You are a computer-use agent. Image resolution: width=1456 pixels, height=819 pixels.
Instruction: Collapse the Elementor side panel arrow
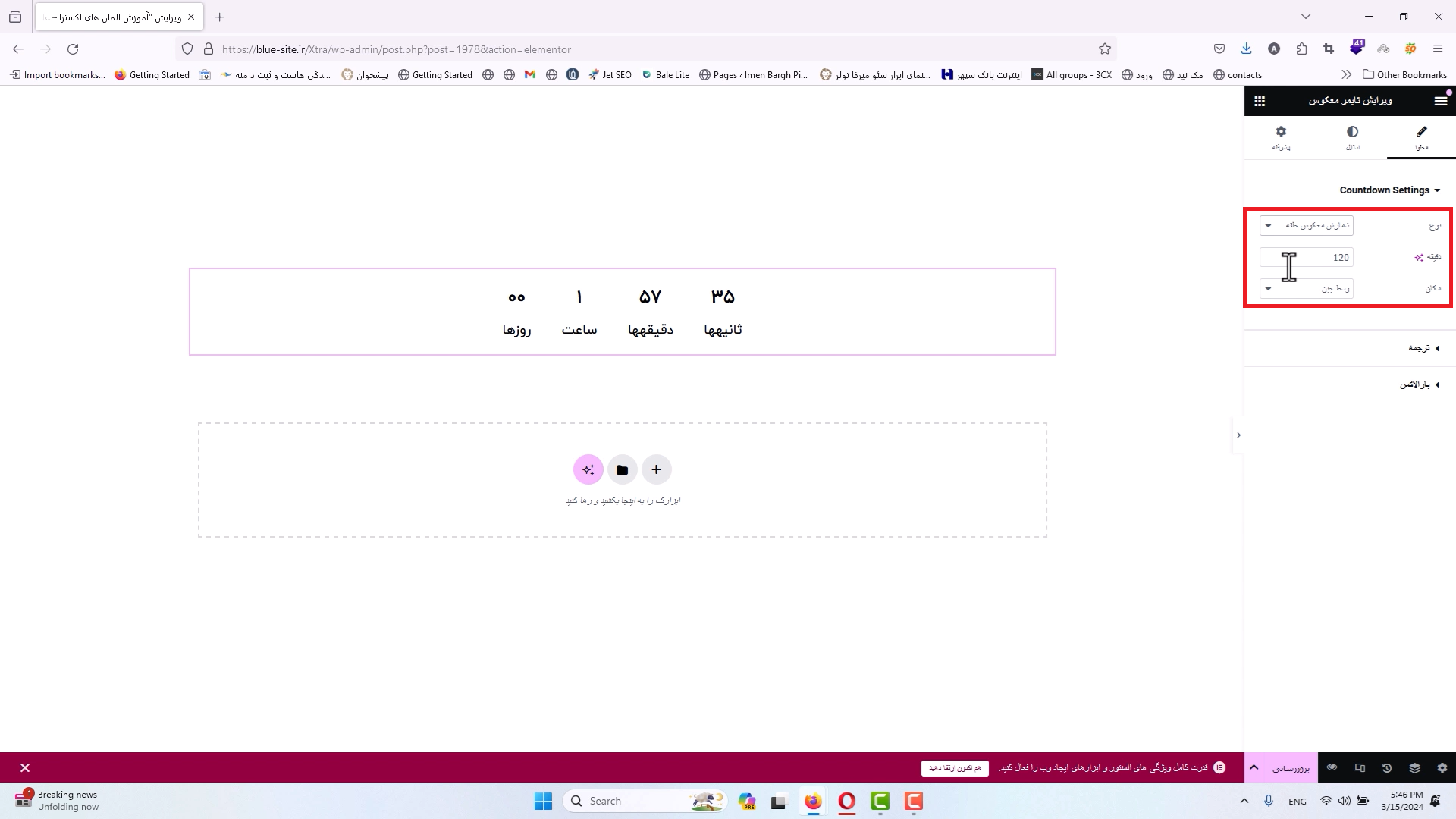coord(1238,435)
